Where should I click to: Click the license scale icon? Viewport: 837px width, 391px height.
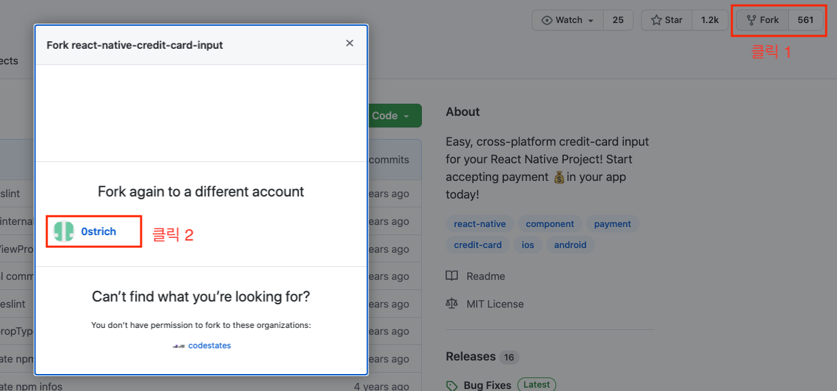[x=452, y=304]
